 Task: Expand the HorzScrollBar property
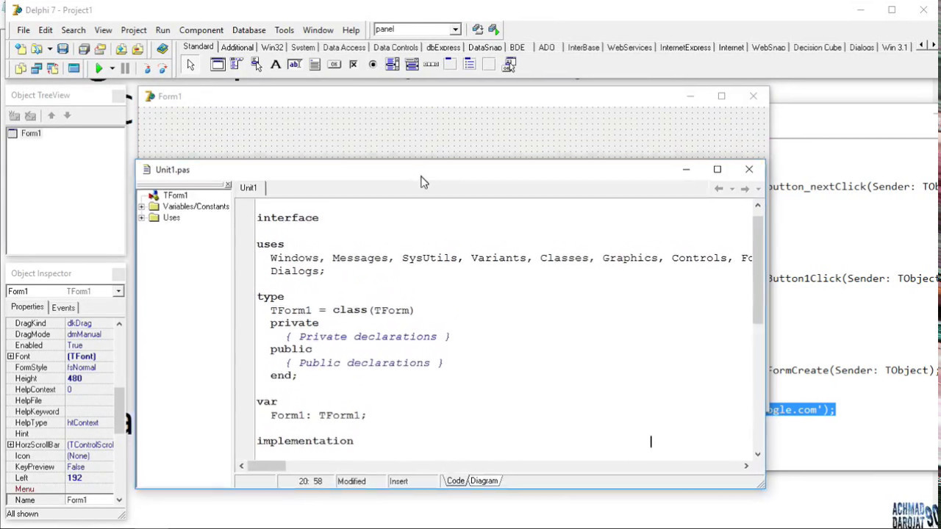pos(10,445)
